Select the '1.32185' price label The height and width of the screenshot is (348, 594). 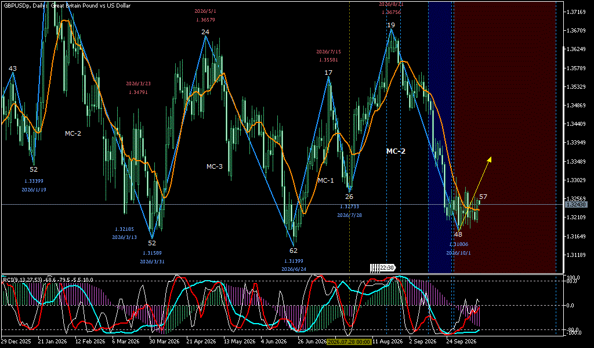click(x=124, y=229)
